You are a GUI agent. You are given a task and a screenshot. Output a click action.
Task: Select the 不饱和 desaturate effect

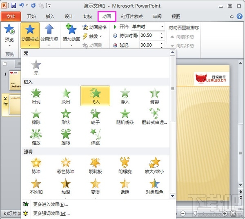36,186
